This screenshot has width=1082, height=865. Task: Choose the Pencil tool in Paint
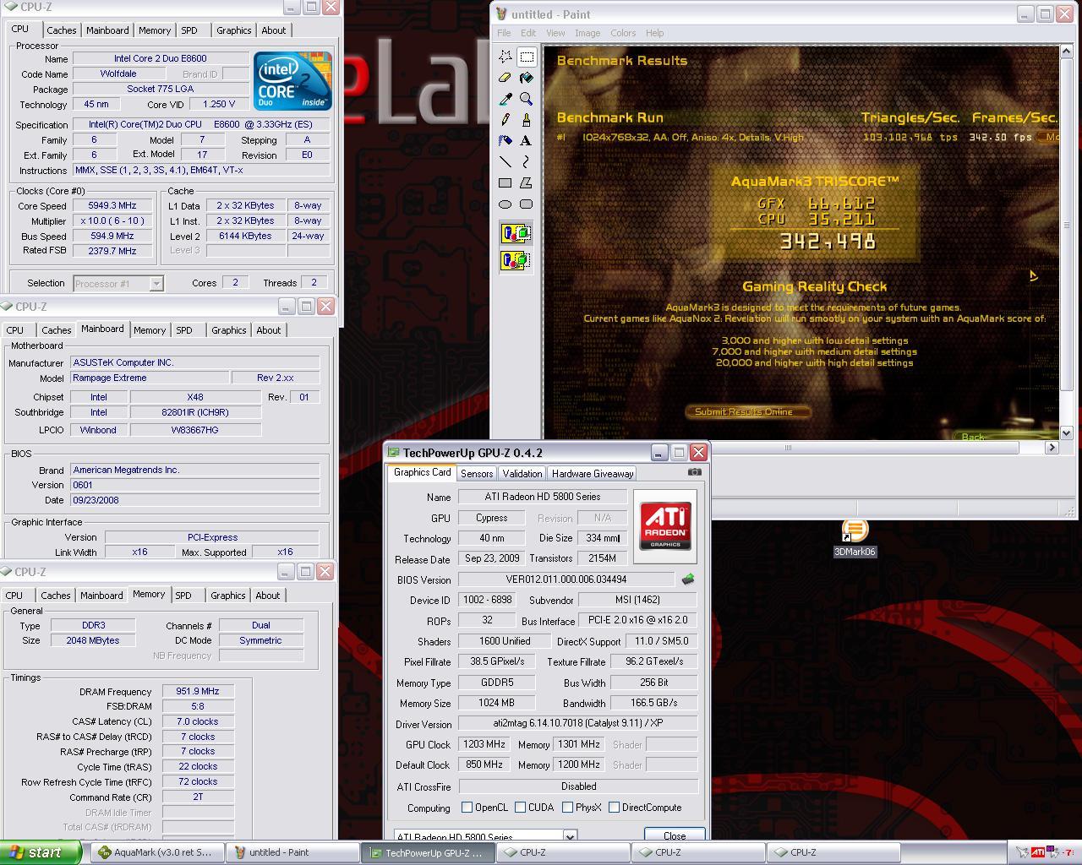[x=505, y=120]
